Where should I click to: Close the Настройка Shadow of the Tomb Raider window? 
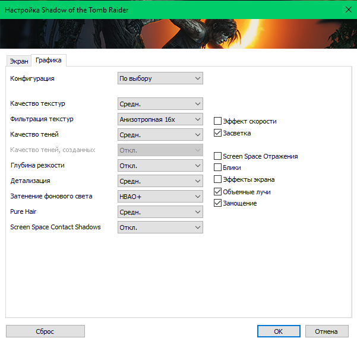[348, 10]
